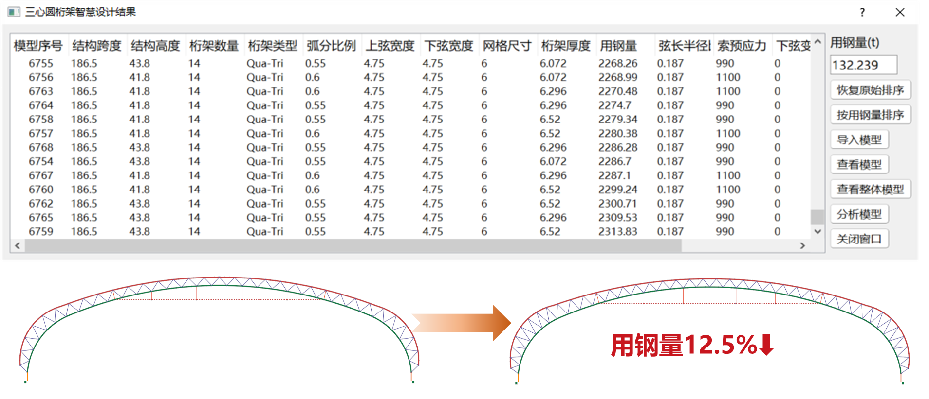
Task: Select the row for model 6759
Action: [41, 232]
